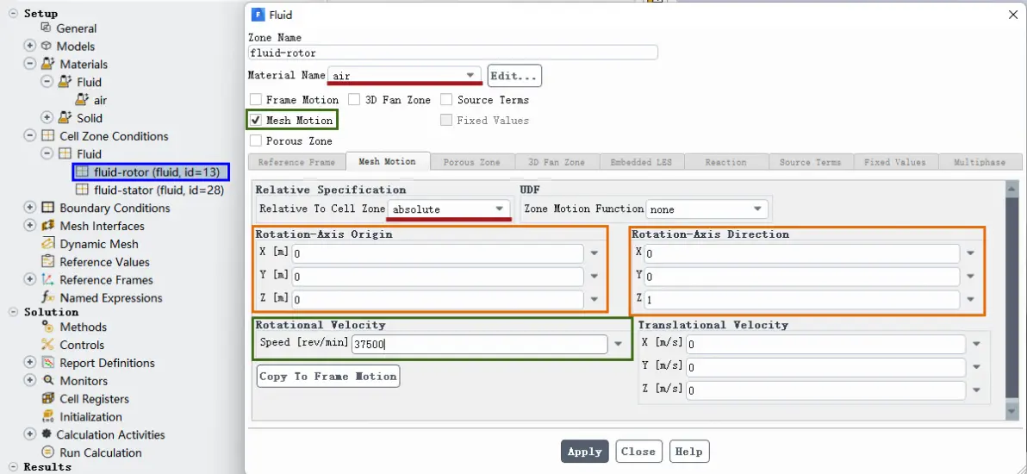Select the Controls icon under Solution
Image resolution: width=1027 pixels, height=474 pixels.
[x=47, y=344]
